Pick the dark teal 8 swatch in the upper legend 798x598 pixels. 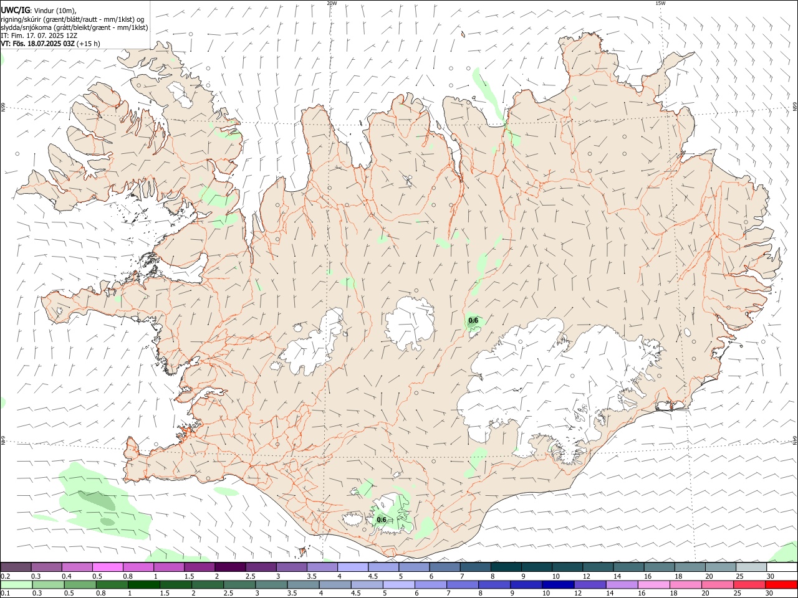coord(506,567)
